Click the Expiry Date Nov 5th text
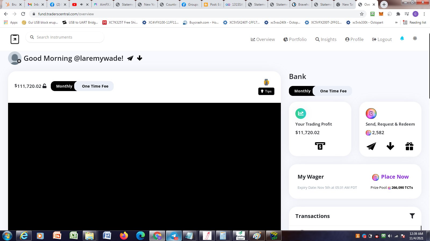This screenshot has height=241, width=430. click(x=327, y=187)
